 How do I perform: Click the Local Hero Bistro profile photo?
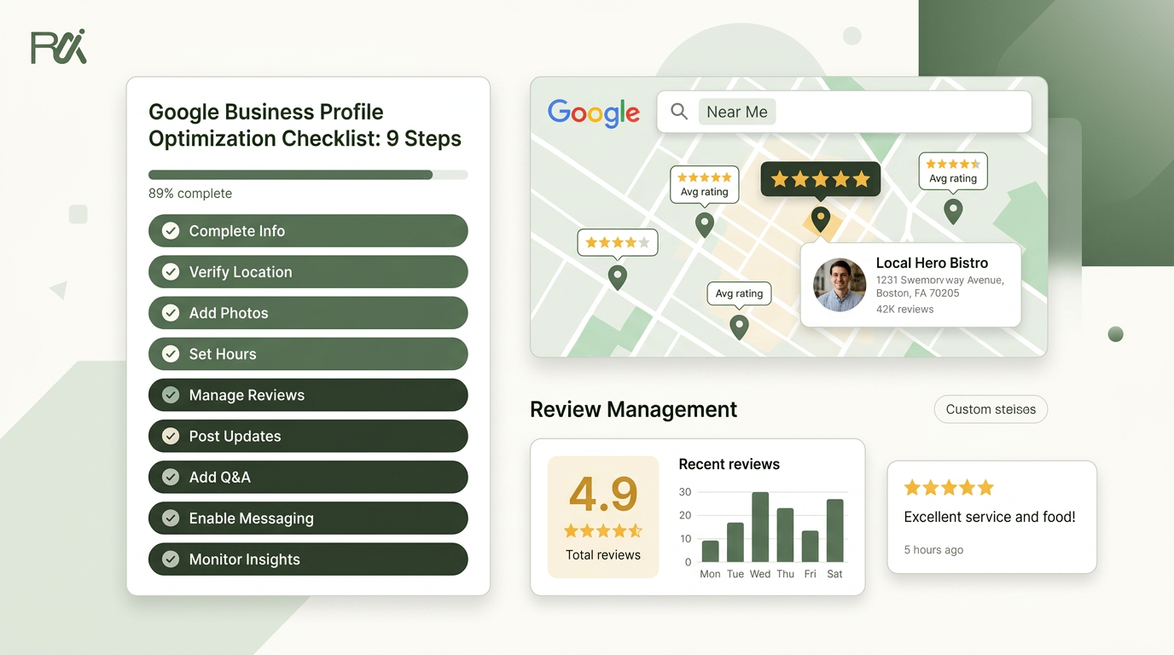coord(840,285)
